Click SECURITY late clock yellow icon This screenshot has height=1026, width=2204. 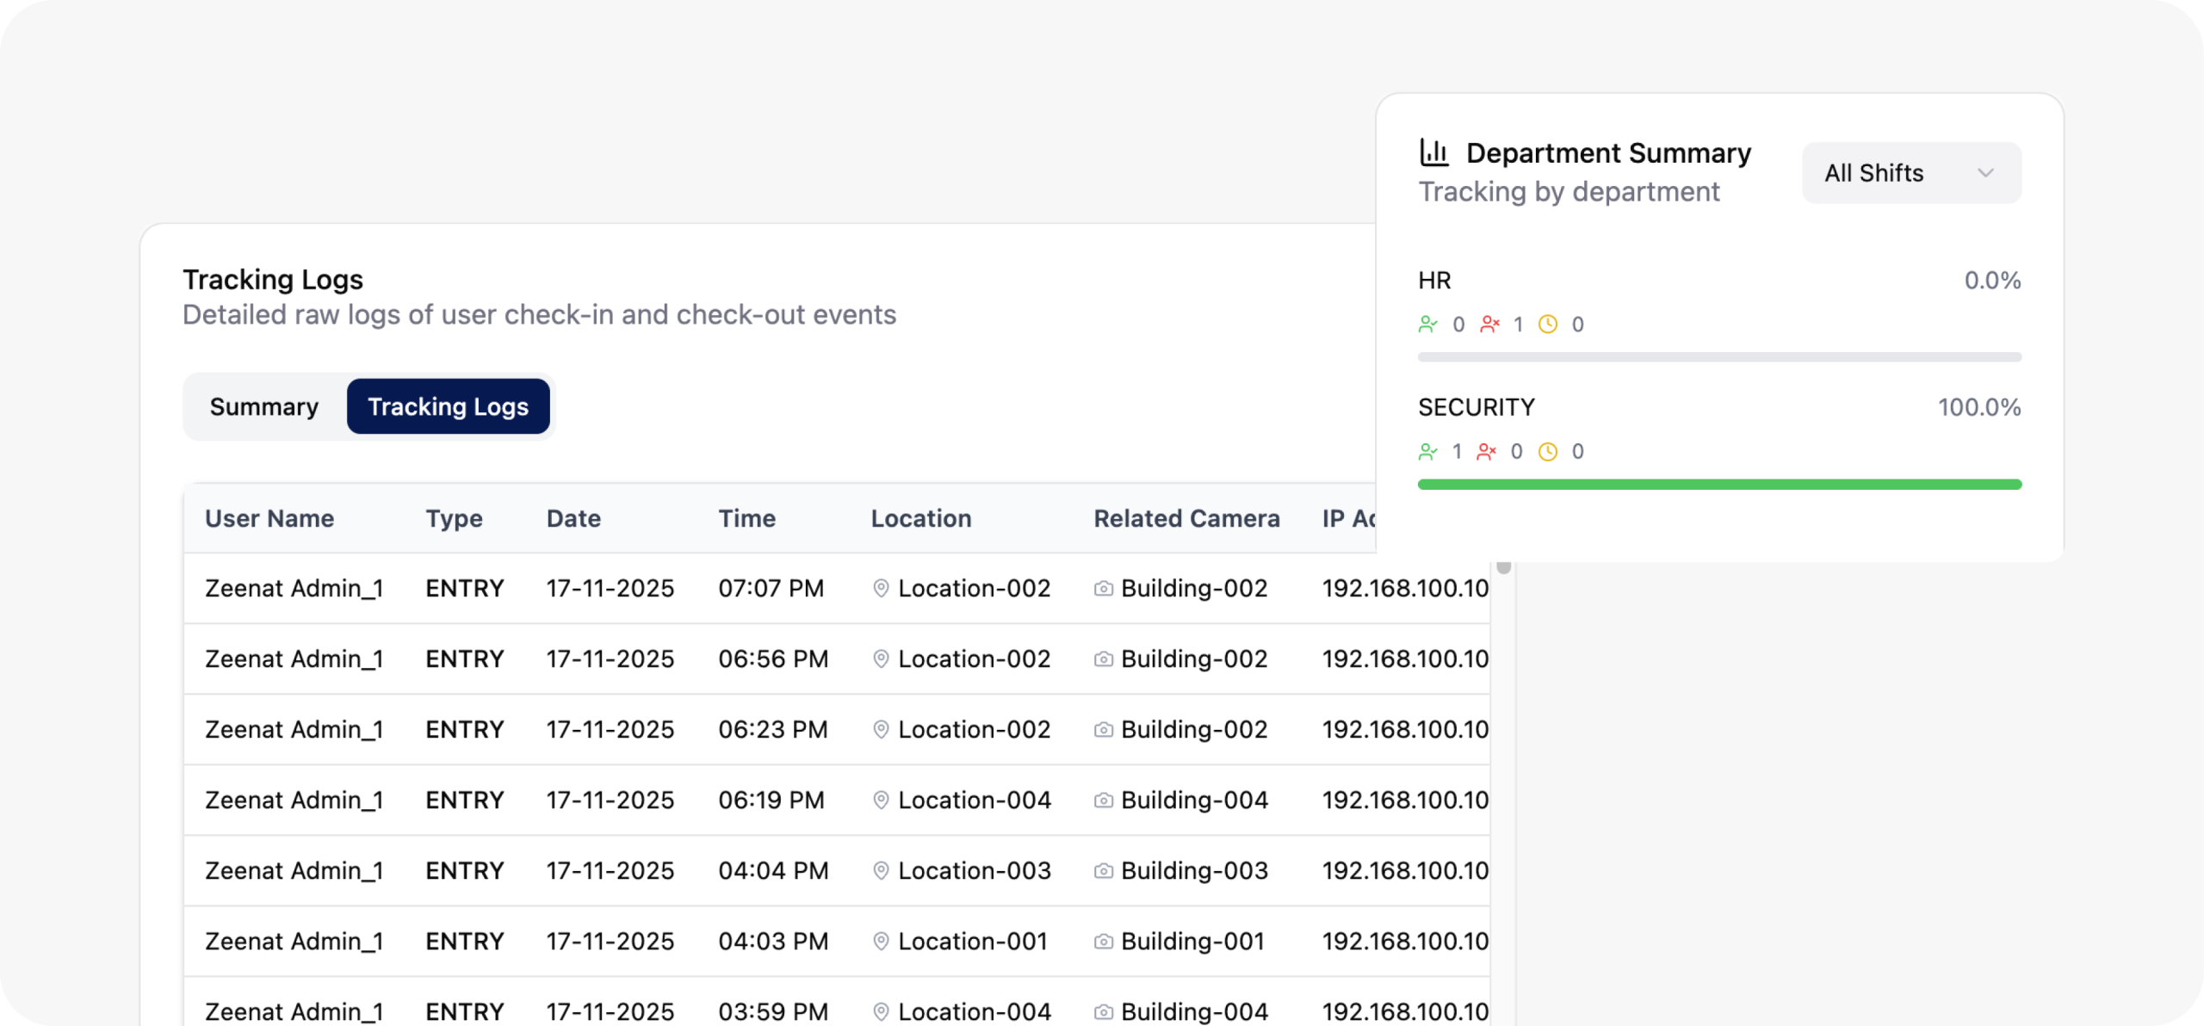point(1548,452)
